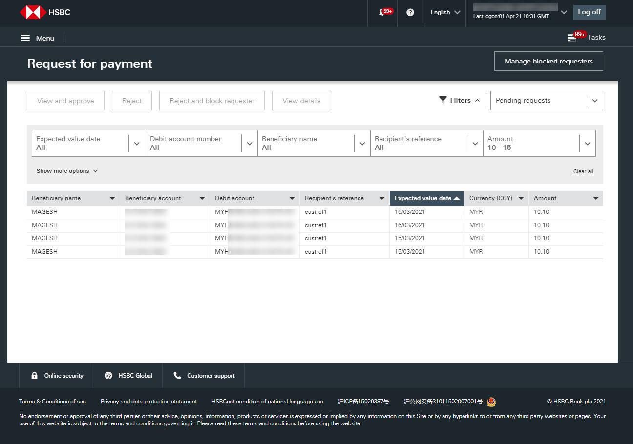Click the Log off button

[x=589, y=12]
